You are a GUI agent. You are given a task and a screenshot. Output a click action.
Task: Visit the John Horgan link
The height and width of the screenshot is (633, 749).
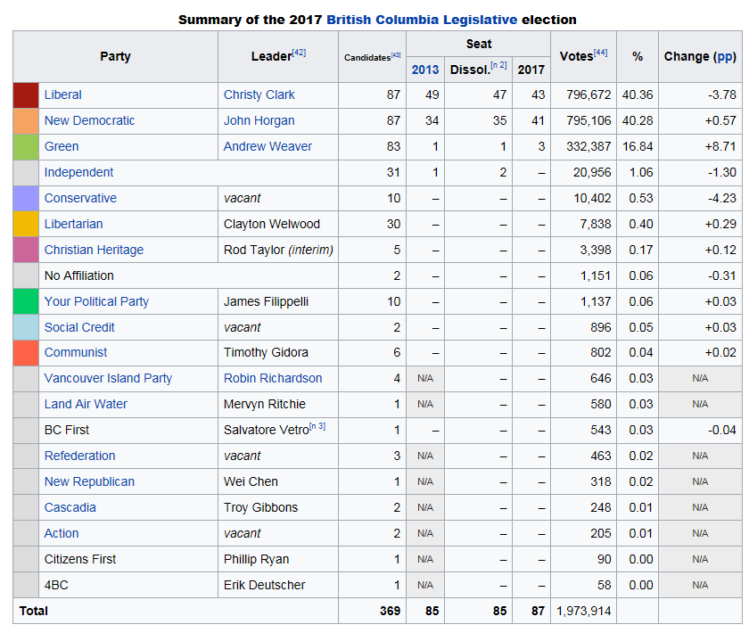point(259,120)
